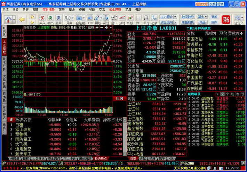
Task: Switch to the 板块热点 bottom tab
Action: (x=100, y=158)
